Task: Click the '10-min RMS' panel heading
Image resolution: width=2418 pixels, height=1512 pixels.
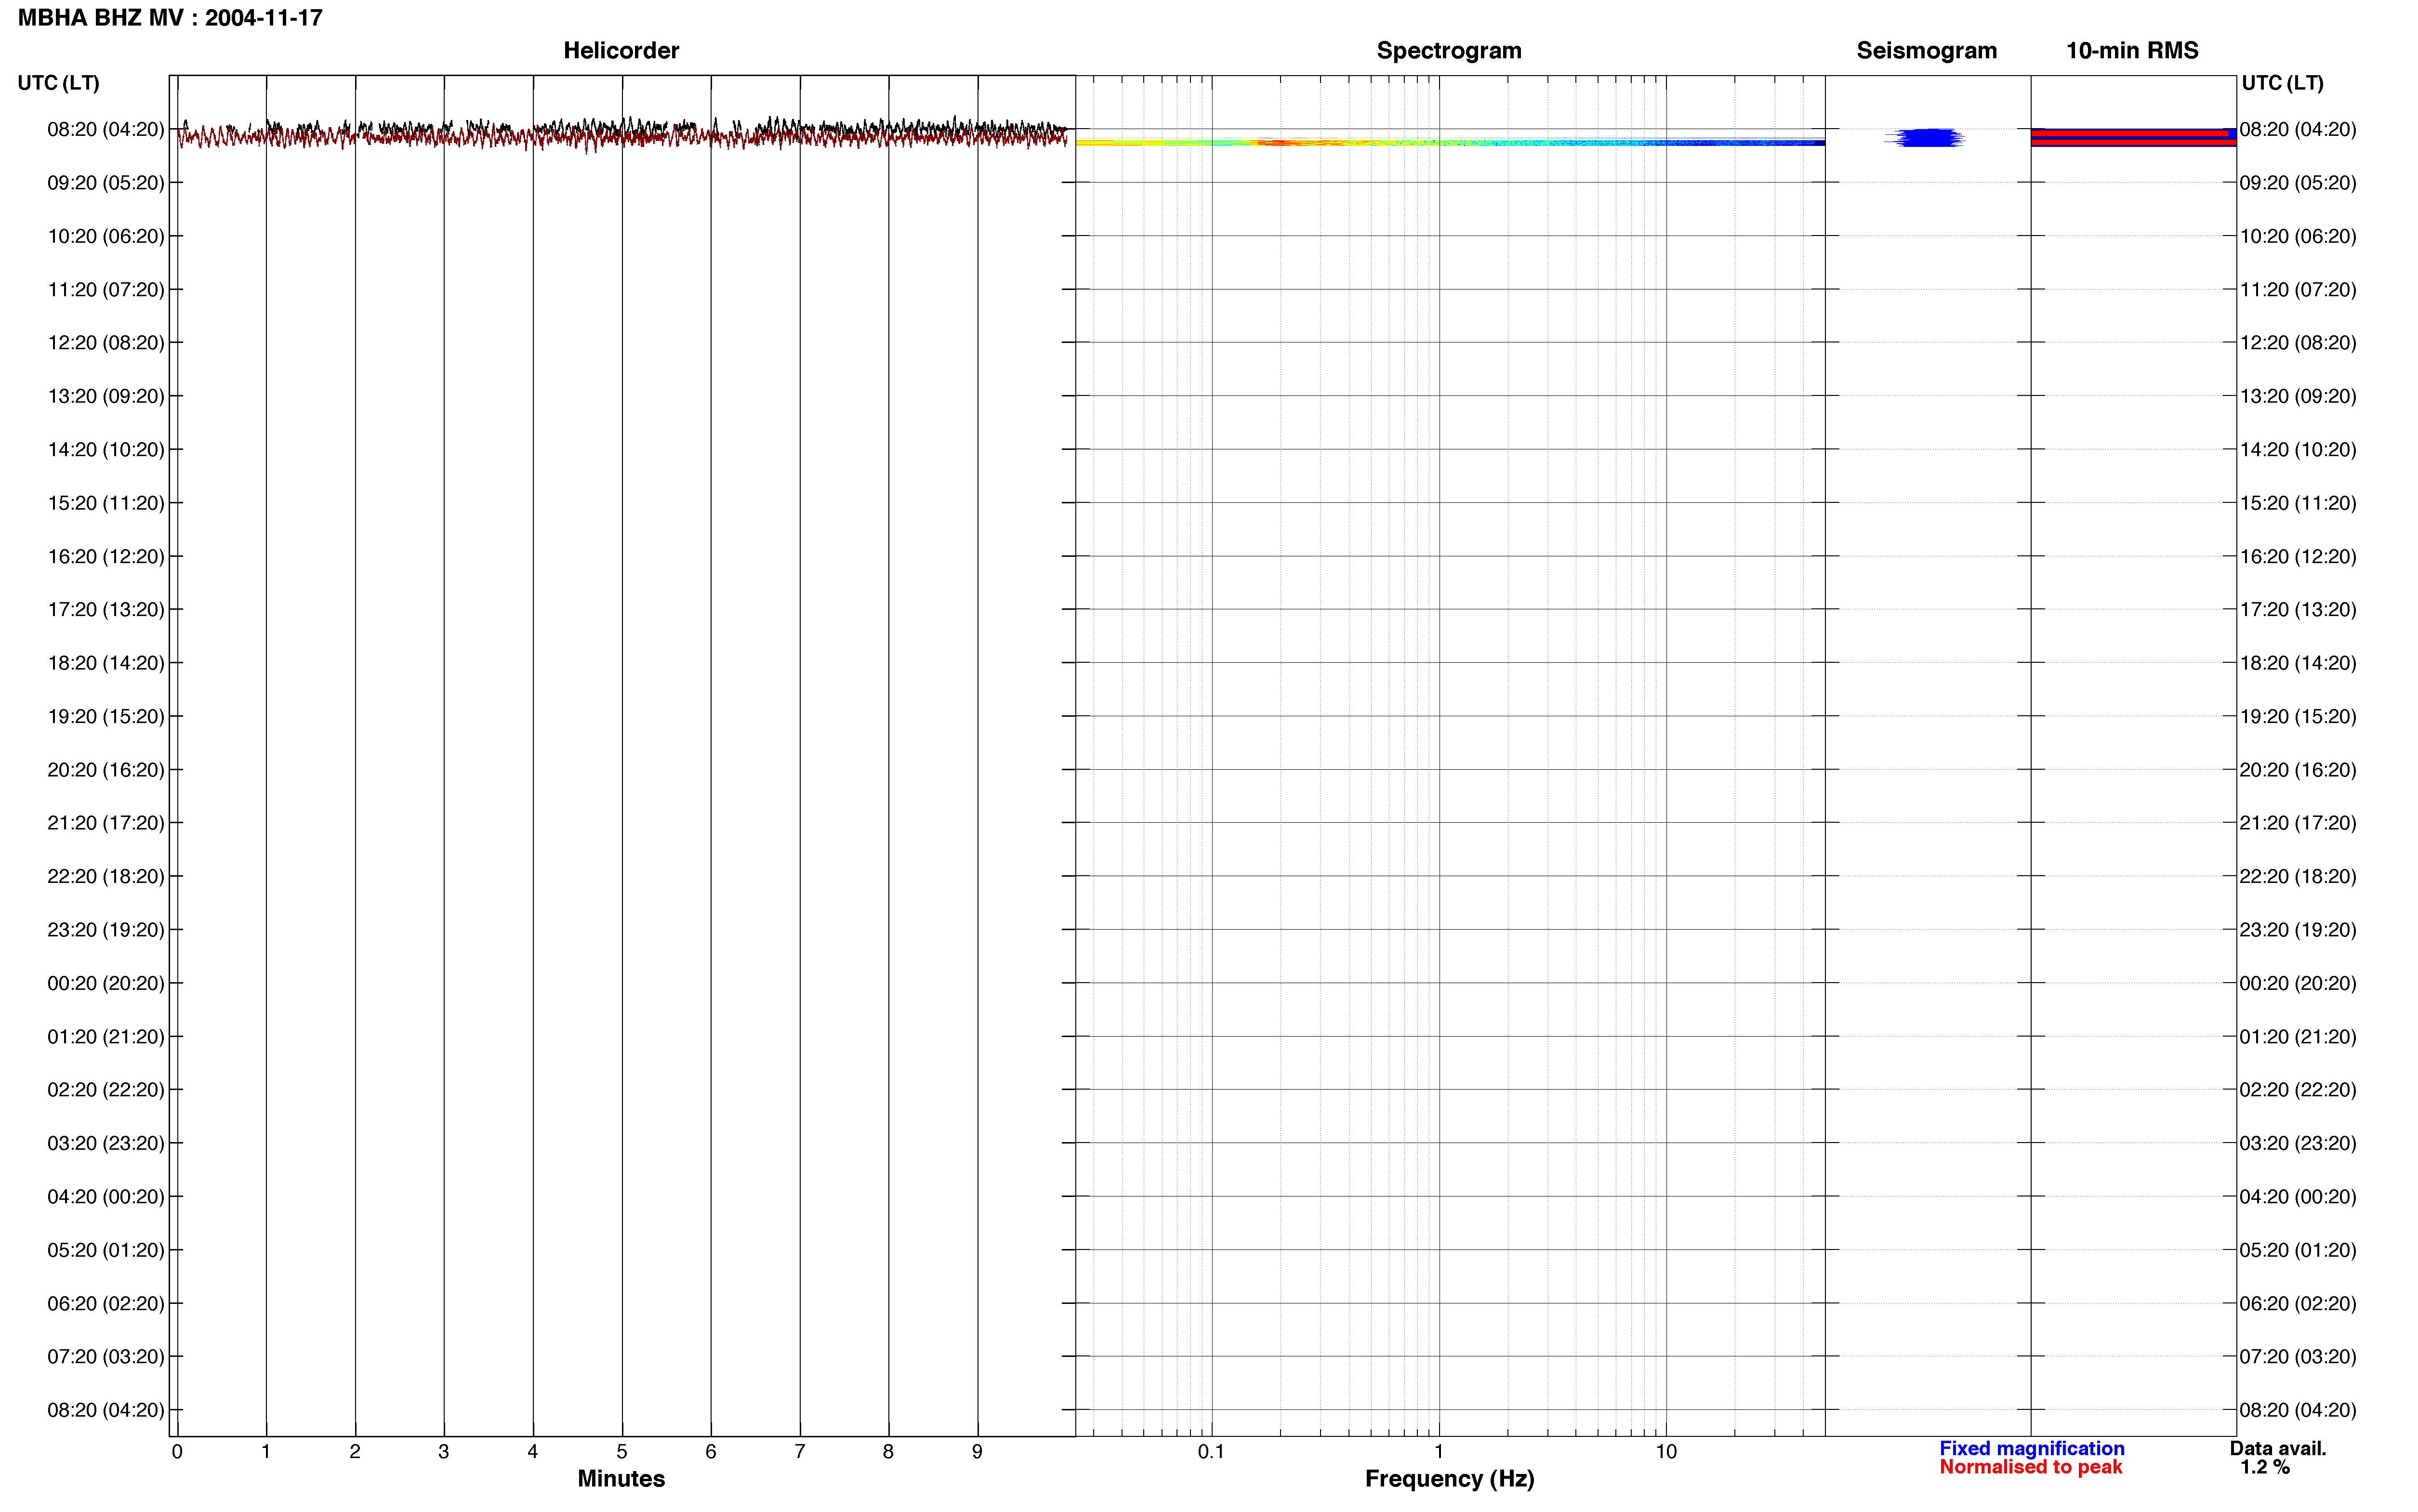Action: (2132, 50)
